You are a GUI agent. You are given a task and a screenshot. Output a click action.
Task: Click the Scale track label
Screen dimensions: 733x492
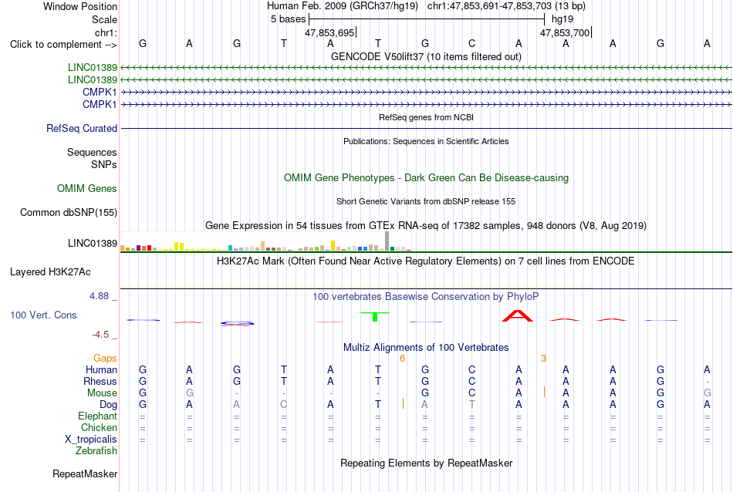pos(104,19)
